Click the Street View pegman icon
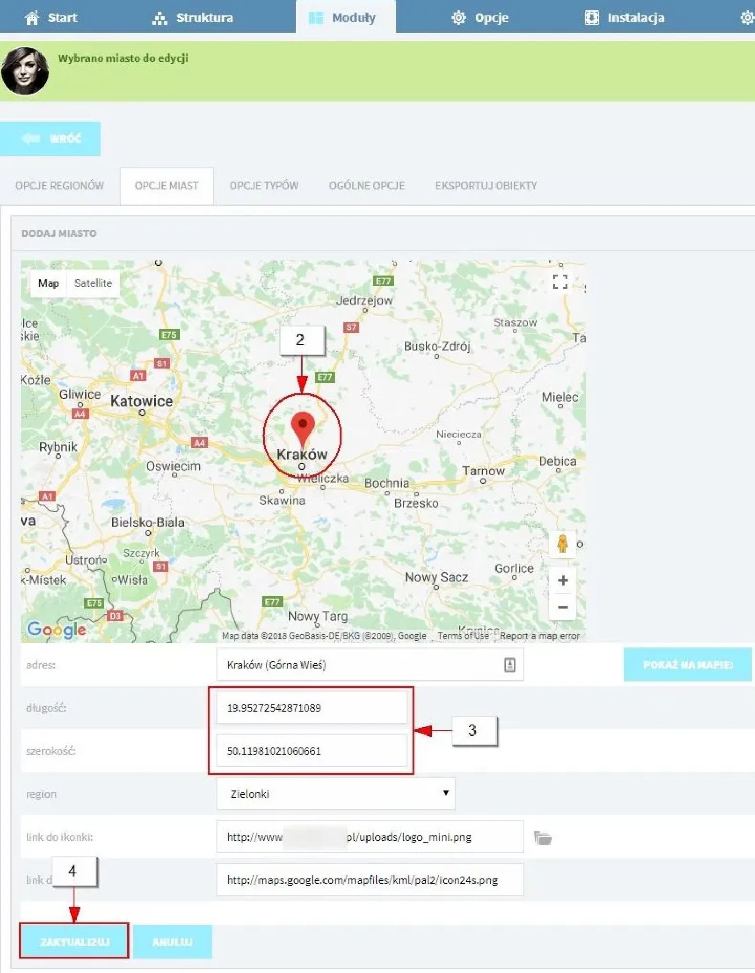The image size is (755, 973). 563,544
